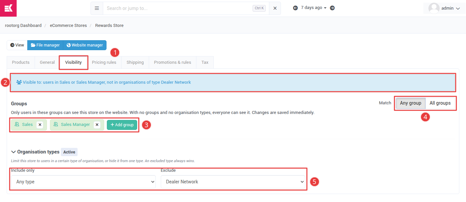Image resolution: width=466 pixels, height=202 pixels.
Task: Click the Match label
Action: (x=385, y=103)
